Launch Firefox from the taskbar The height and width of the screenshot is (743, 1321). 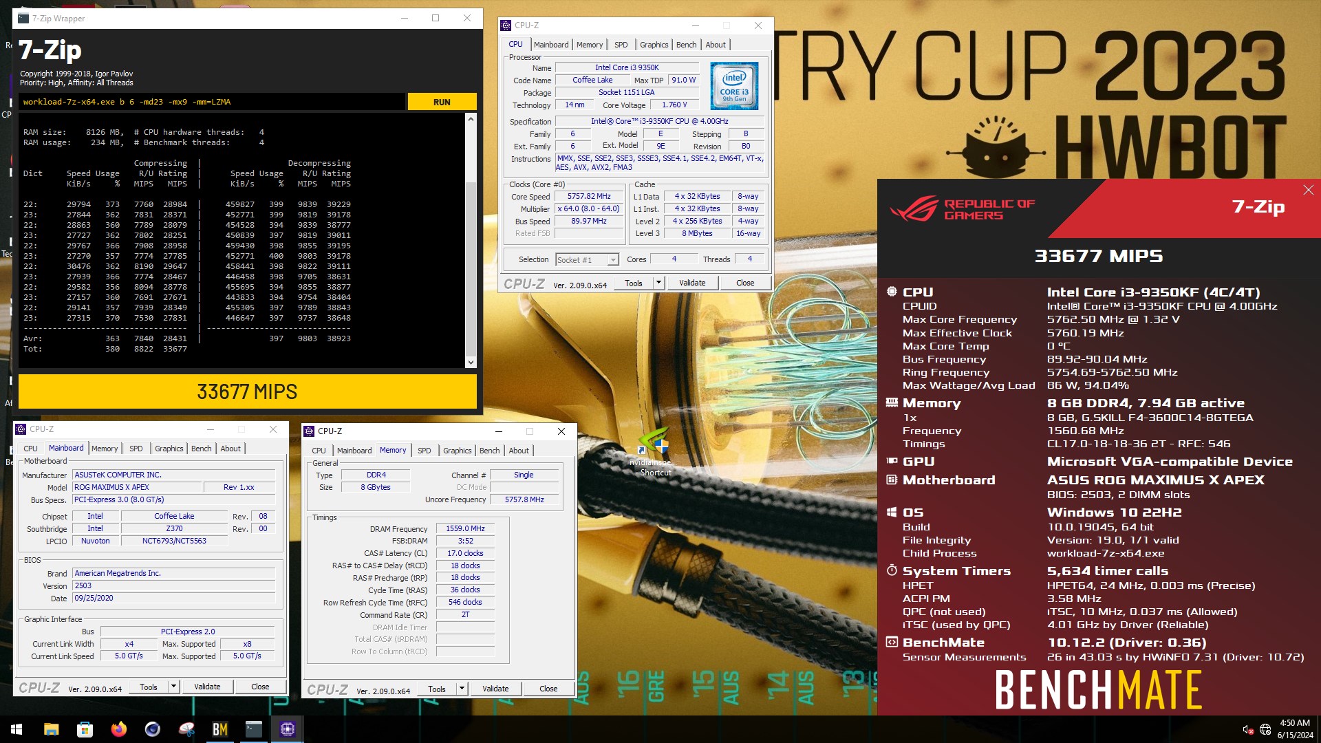coord(118,729)
